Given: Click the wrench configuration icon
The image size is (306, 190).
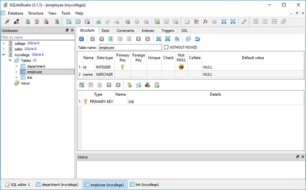Looking at the screenshot, I should click(244, 21).
